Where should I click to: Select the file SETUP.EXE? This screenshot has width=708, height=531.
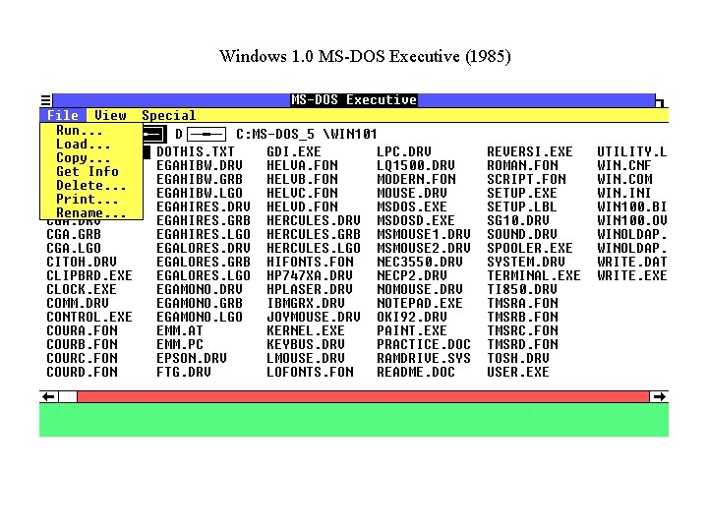(522, 193)
